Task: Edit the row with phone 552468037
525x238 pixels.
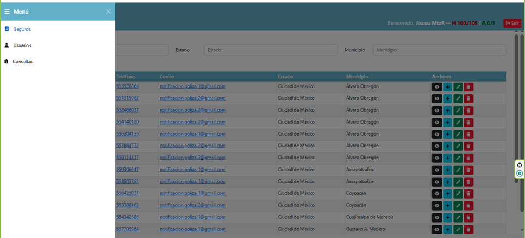Action: click(458, 111)
